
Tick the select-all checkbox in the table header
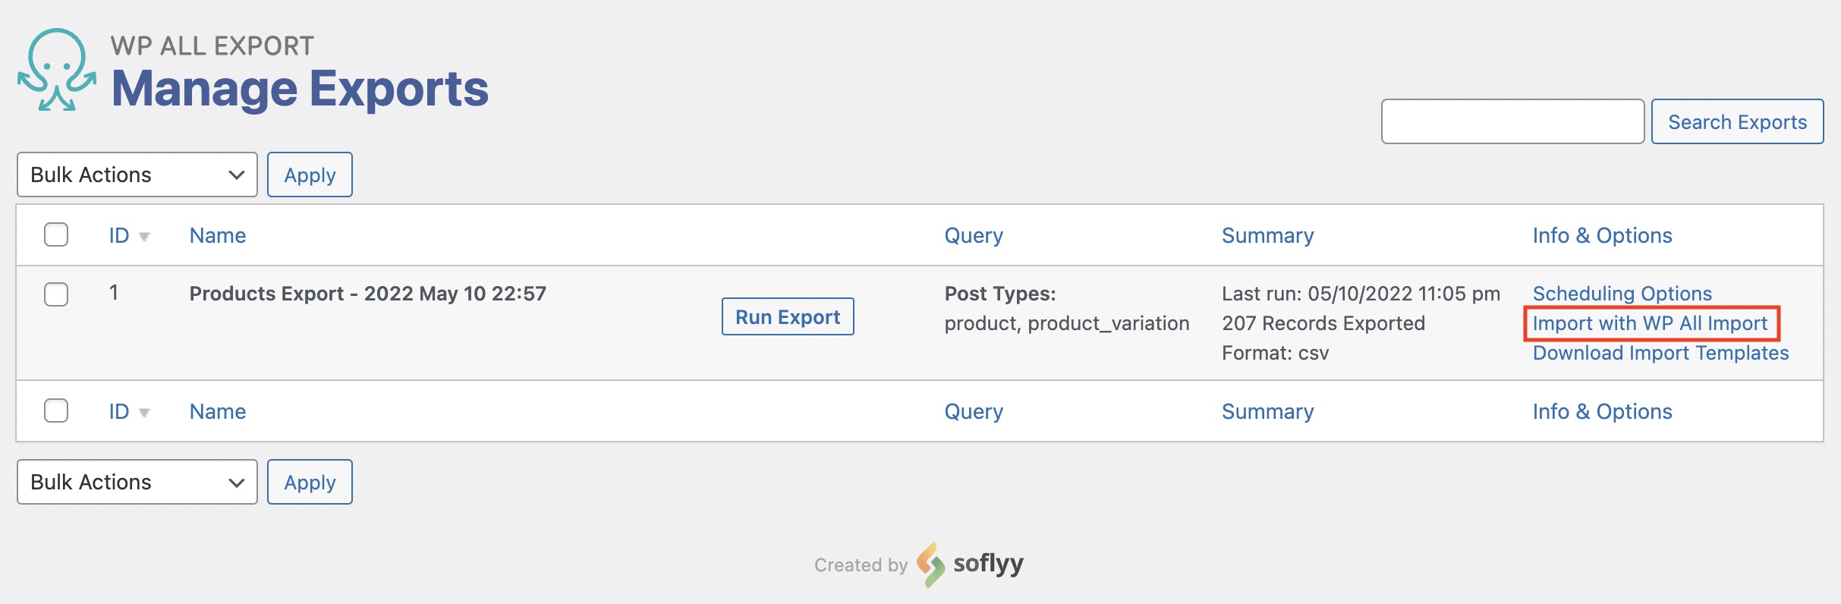[x=56, y=235]
